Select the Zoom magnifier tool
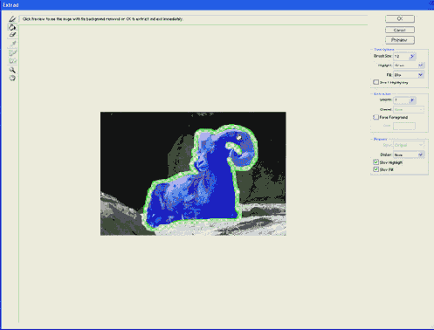Screen dimensions: 434x330 [x=12, y=70]
